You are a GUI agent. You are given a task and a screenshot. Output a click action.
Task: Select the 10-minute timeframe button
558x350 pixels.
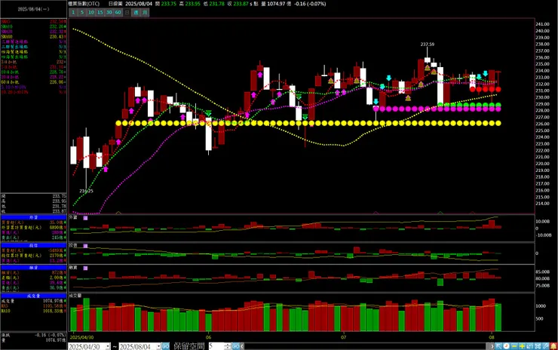click(x=91, y=13)
